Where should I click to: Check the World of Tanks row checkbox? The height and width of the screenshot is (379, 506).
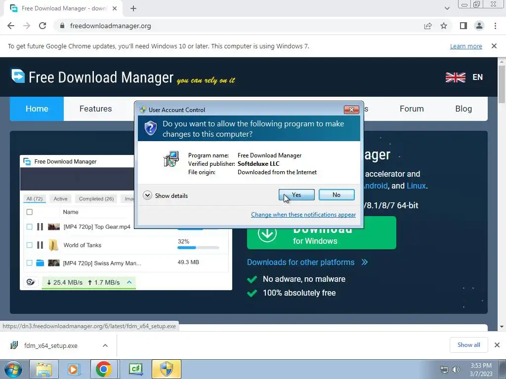click(x=29, y=245)
